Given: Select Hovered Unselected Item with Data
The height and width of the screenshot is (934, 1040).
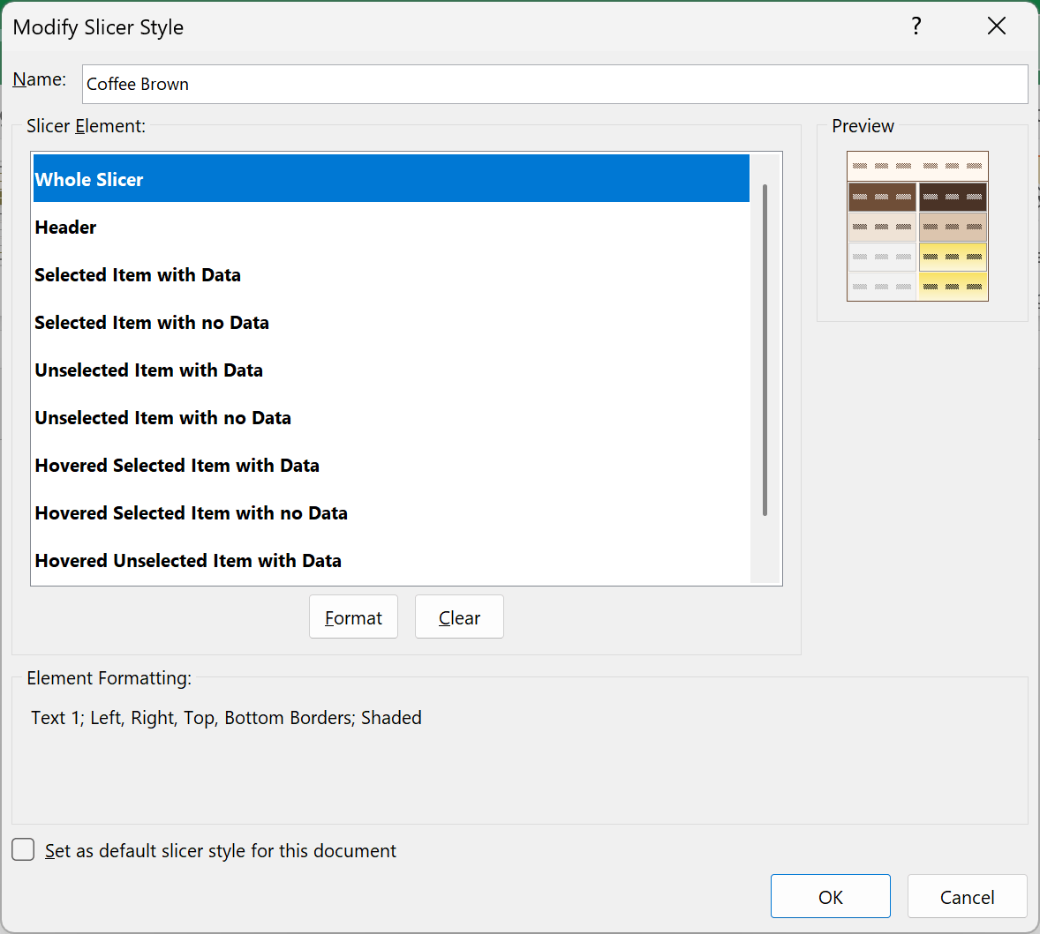Looking at the screenshot, I should (x=391, y=561).
